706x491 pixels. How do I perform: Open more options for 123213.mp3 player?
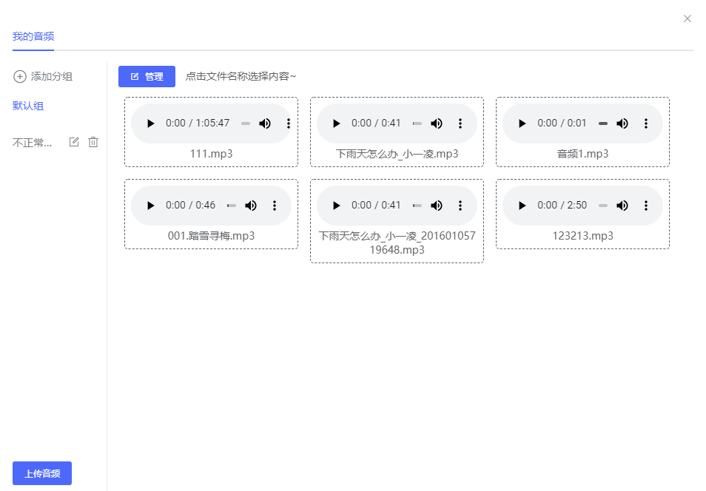[x=646, y=206]
